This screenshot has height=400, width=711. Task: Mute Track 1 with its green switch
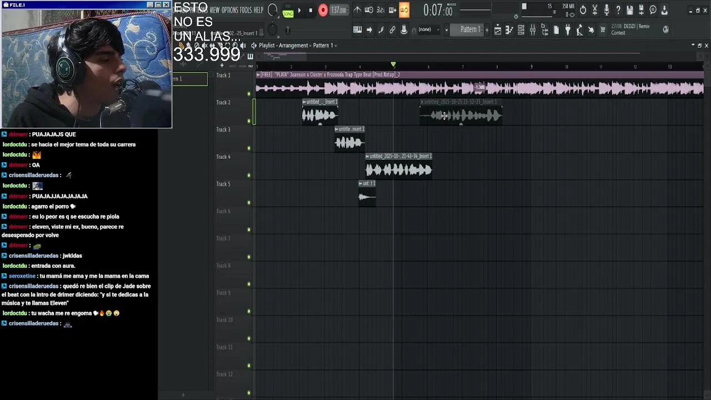(x=249, y=94)
